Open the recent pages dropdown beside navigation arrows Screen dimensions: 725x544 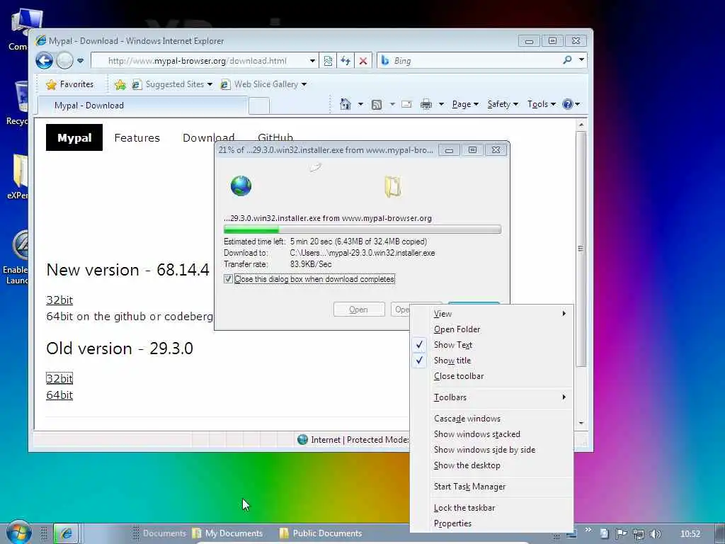point(81,61)
